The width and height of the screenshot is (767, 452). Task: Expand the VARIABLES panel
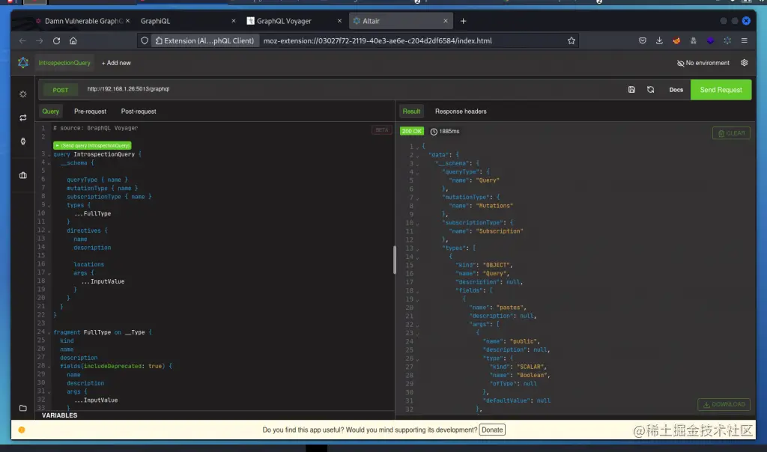(x=59, y=415)
